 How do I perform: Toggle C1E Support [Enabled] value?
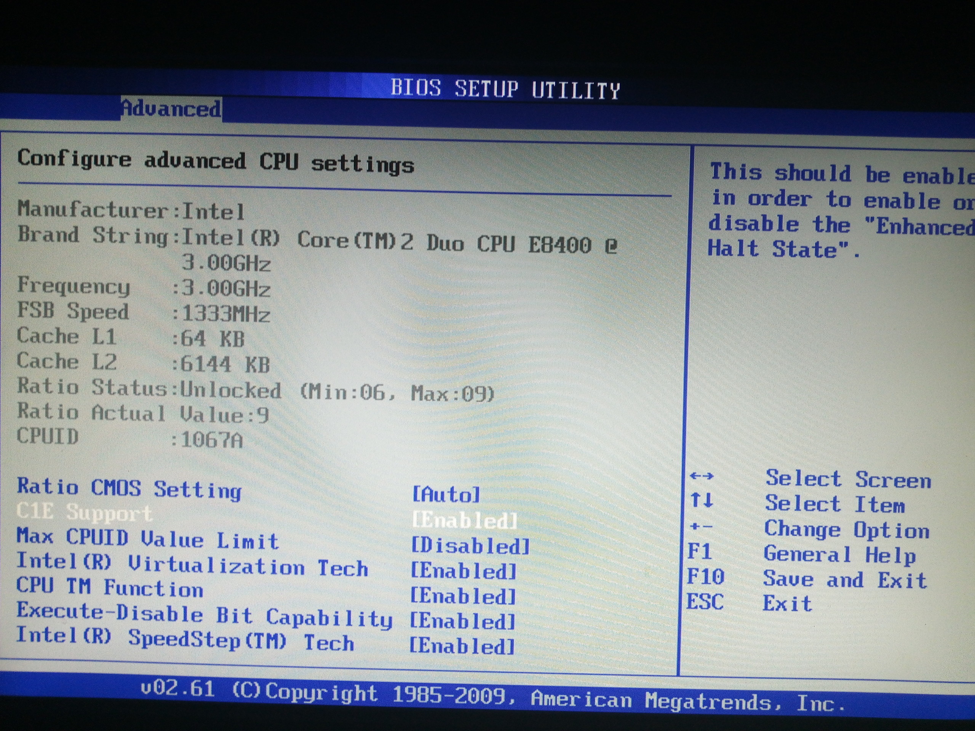click(x=465, y=520)
